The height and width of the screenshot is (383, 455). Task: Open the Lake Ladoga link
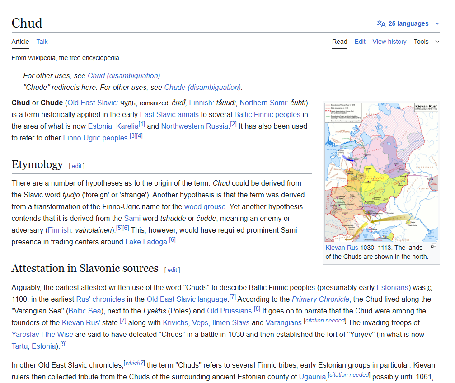(146, 242)
